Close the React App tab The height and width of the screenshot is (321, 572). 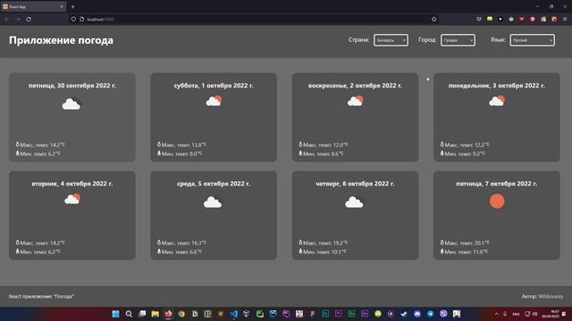click(62, 6)
